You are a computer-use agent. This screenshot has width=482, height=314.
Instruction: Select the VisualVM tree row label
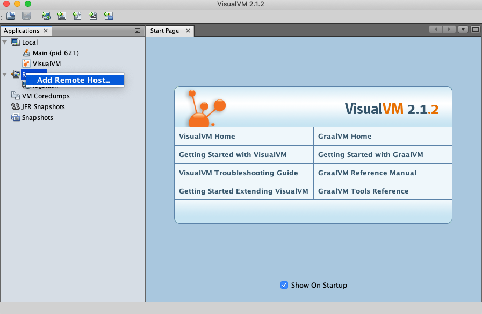[x=47, y=63]
